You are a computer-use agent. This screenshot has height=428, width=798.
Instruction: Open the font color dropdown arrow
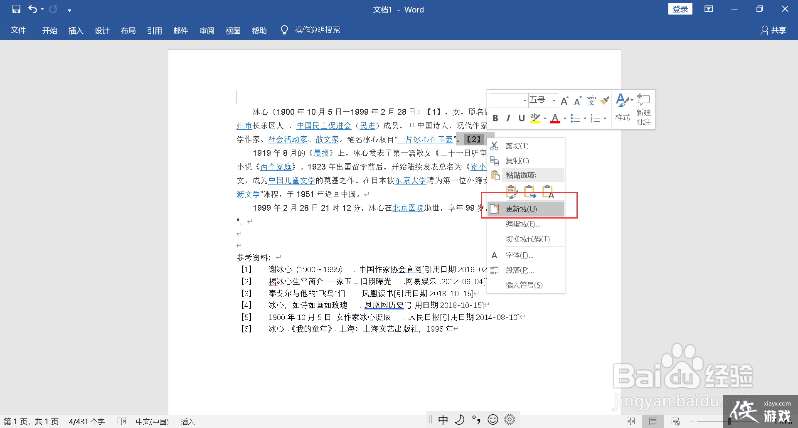565,119
